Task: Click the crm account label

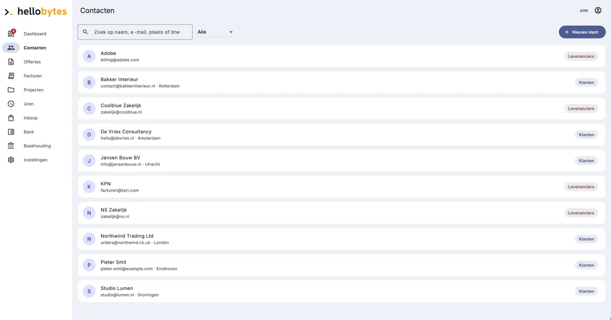Action: [584, 11]
